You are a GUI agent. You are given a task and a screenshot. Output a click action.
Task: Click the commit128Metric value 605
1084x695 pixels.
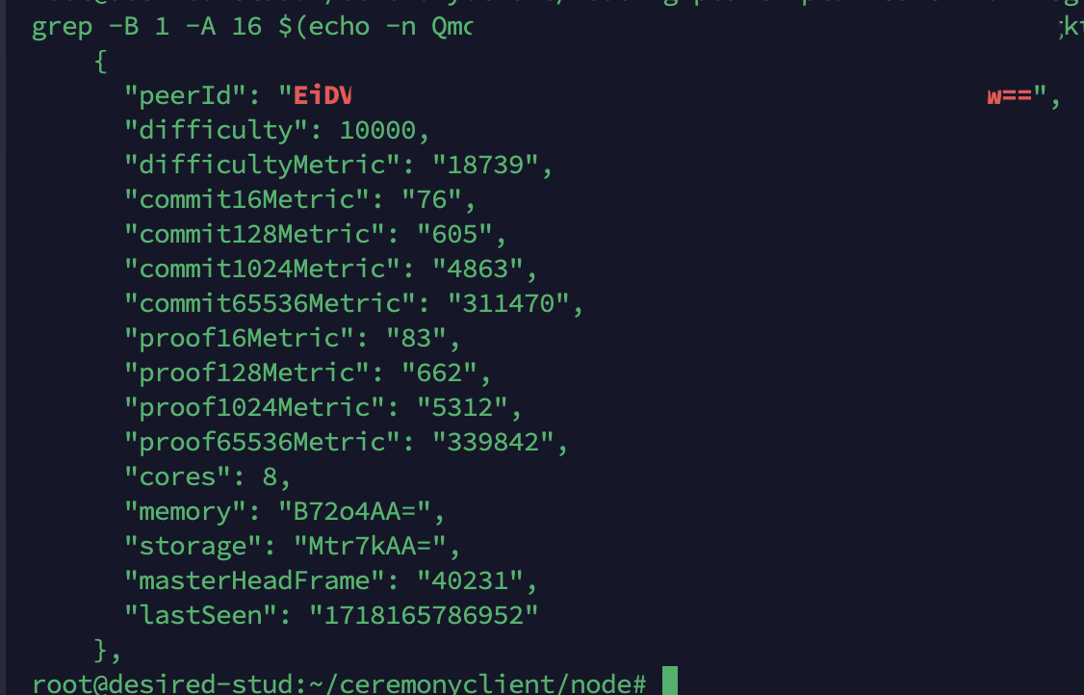(x=455, y=234)
